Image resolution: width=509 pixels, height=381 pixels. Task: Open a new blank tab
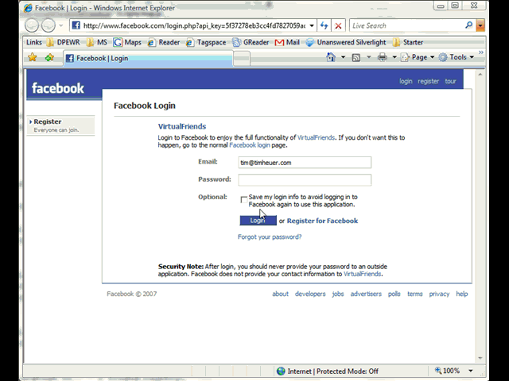(242, 59)
